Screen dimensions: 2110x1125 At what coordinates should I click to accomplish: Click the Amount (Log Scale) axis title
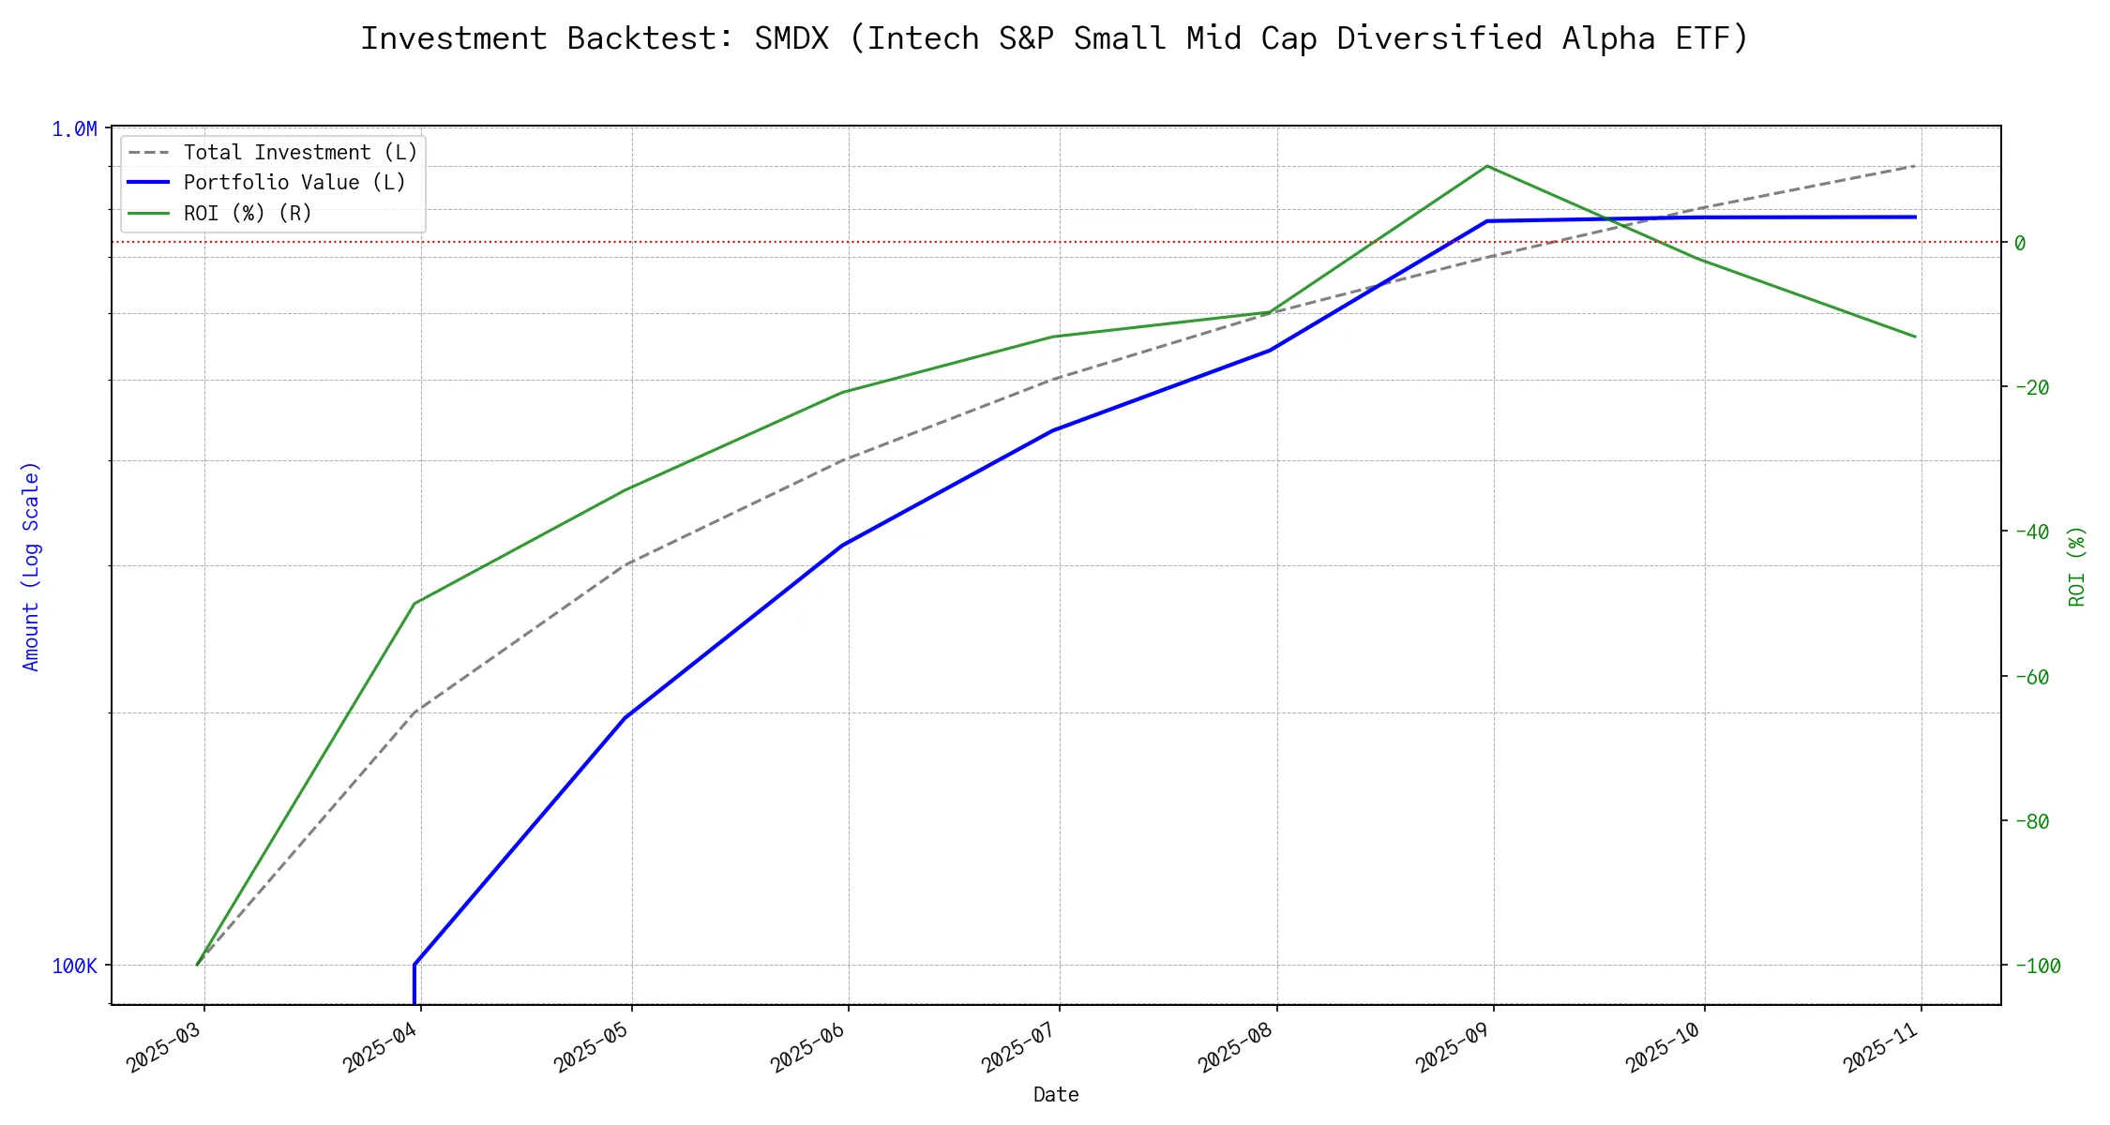click(31, 566)
